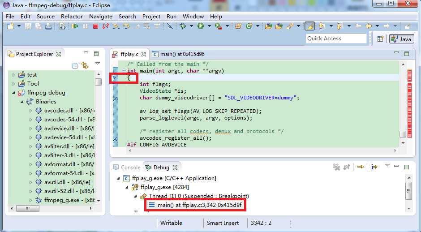Click the Back navigation yellow arrow
421x232 pixels.
369,26
